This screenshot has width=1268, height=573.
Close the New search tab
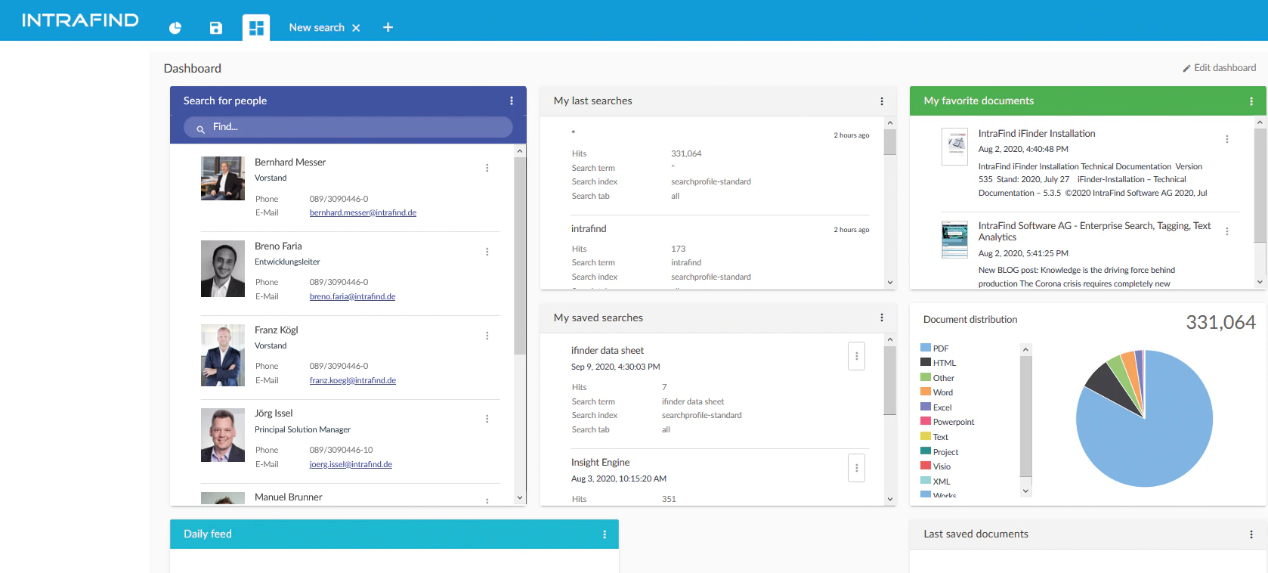point(356,28)
